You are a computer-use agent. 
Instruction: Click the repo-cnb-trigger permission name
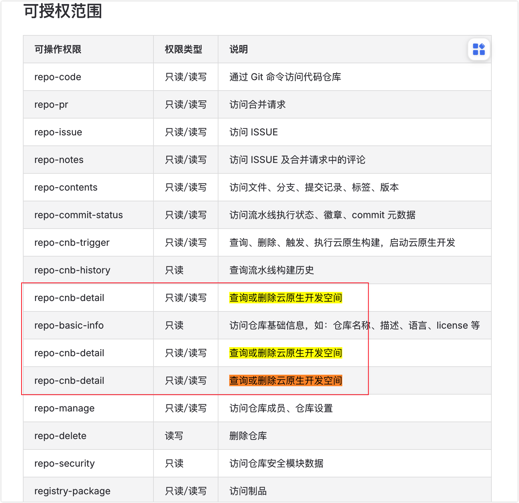pyautogui.click(x=72, y=243)
